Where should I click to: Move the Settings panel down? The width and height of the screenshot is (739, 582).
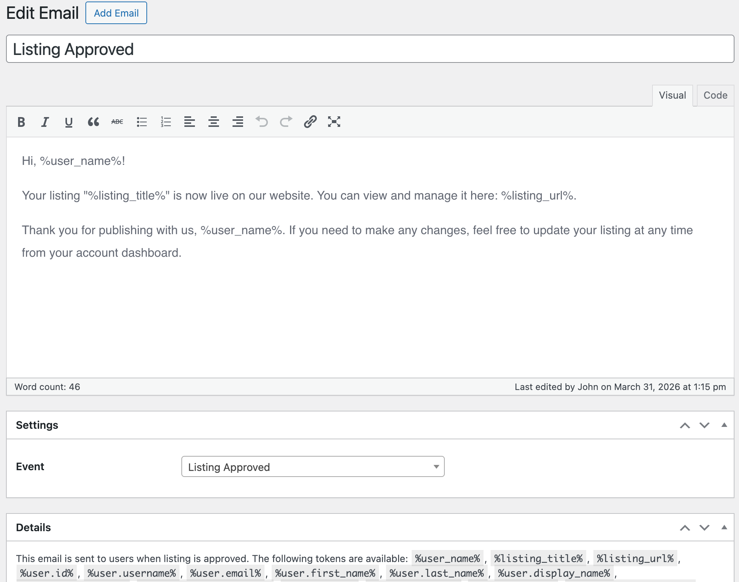pos(704,425)
